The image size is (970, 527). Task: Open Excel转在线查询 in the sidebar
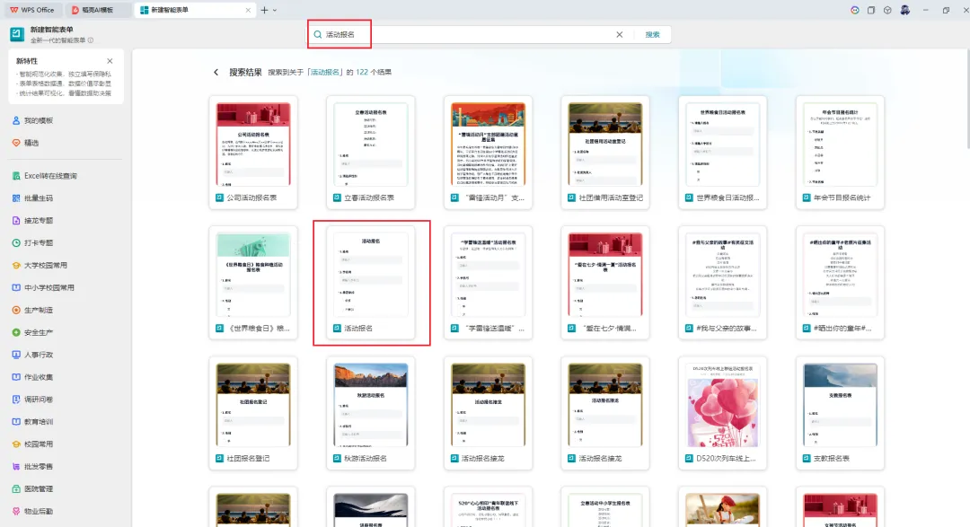pos(45,176)
